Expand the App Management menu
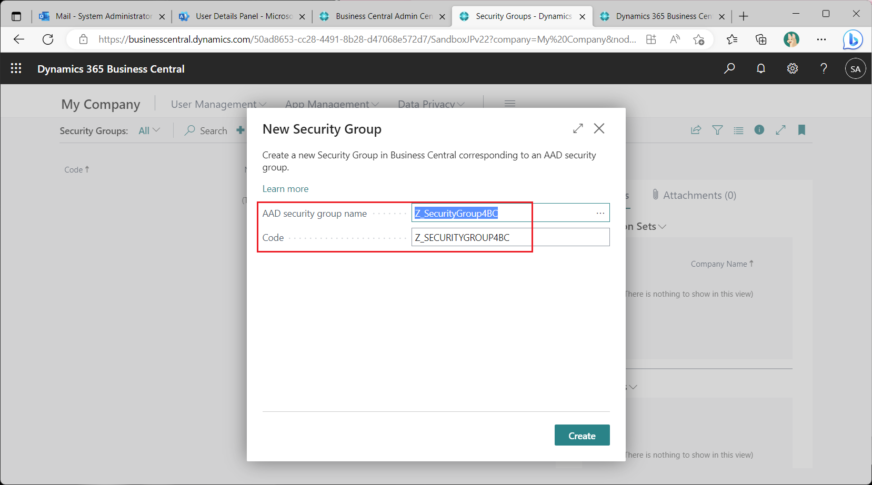Screen dimensions: 872x485 point(332,104)
